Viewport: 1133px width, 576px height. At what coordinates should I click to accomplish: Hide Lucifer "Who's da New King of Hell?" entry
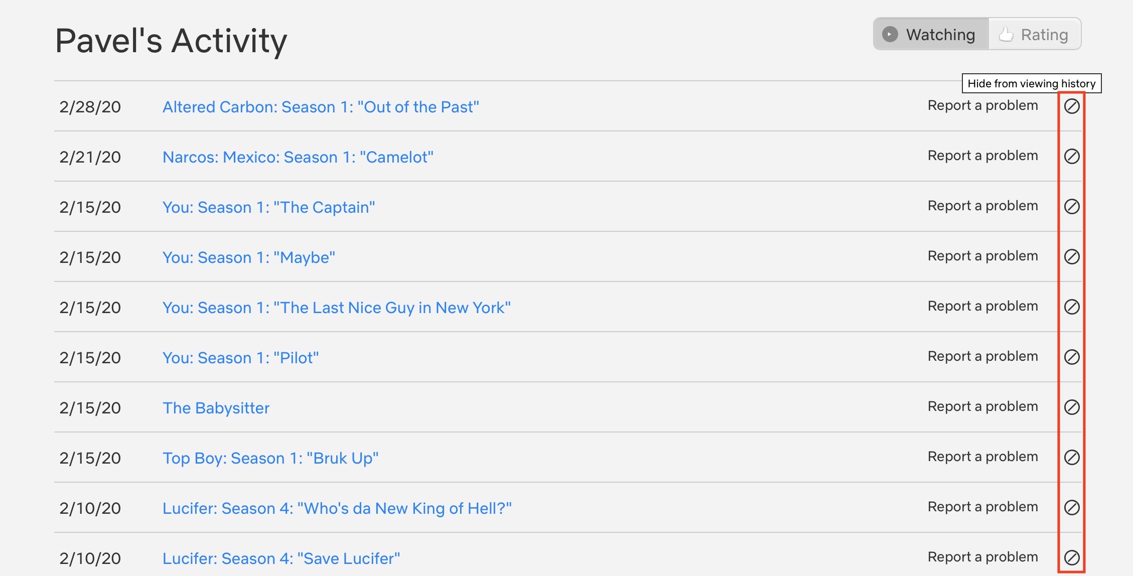[x=1072, y=508]
